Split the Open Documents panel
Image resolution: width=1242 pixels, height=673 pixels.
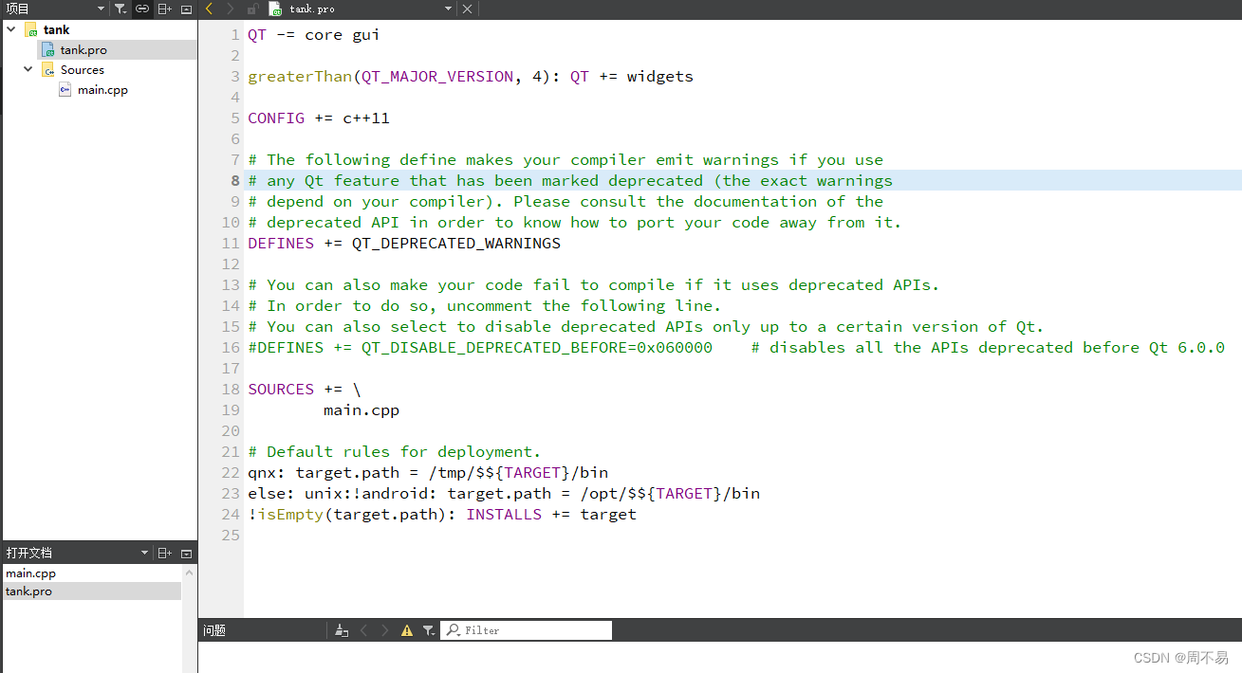coord(164,553)
